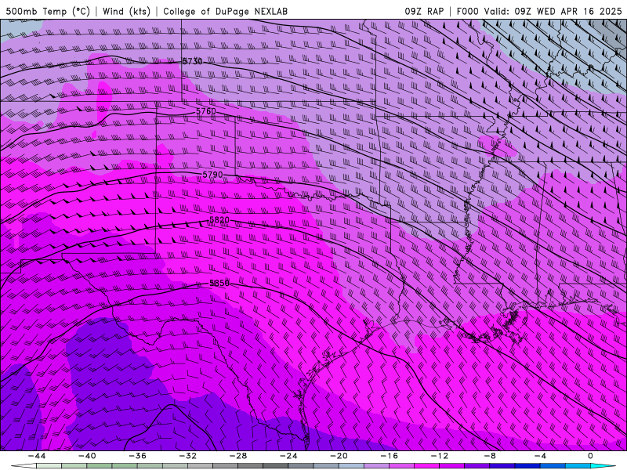
Task: Click the -12 colorbar tick label
Action: click(440, 456)
